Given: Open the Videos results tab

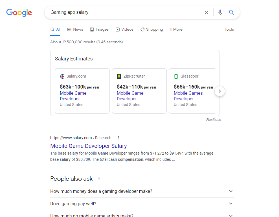Looking at the screenshot, I should click(125, 30).
